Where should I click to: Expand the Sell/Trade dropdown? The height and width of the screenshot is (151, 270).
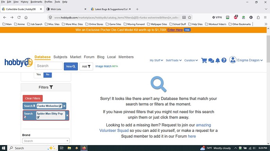pos(174,60)
